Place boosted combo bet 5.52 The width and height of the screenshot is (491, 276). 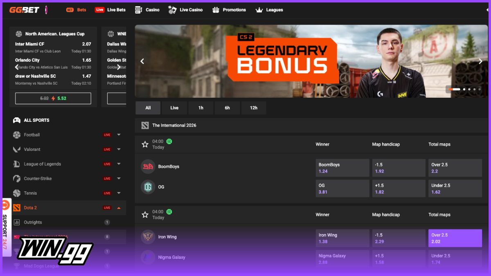[x=53, y=99]
